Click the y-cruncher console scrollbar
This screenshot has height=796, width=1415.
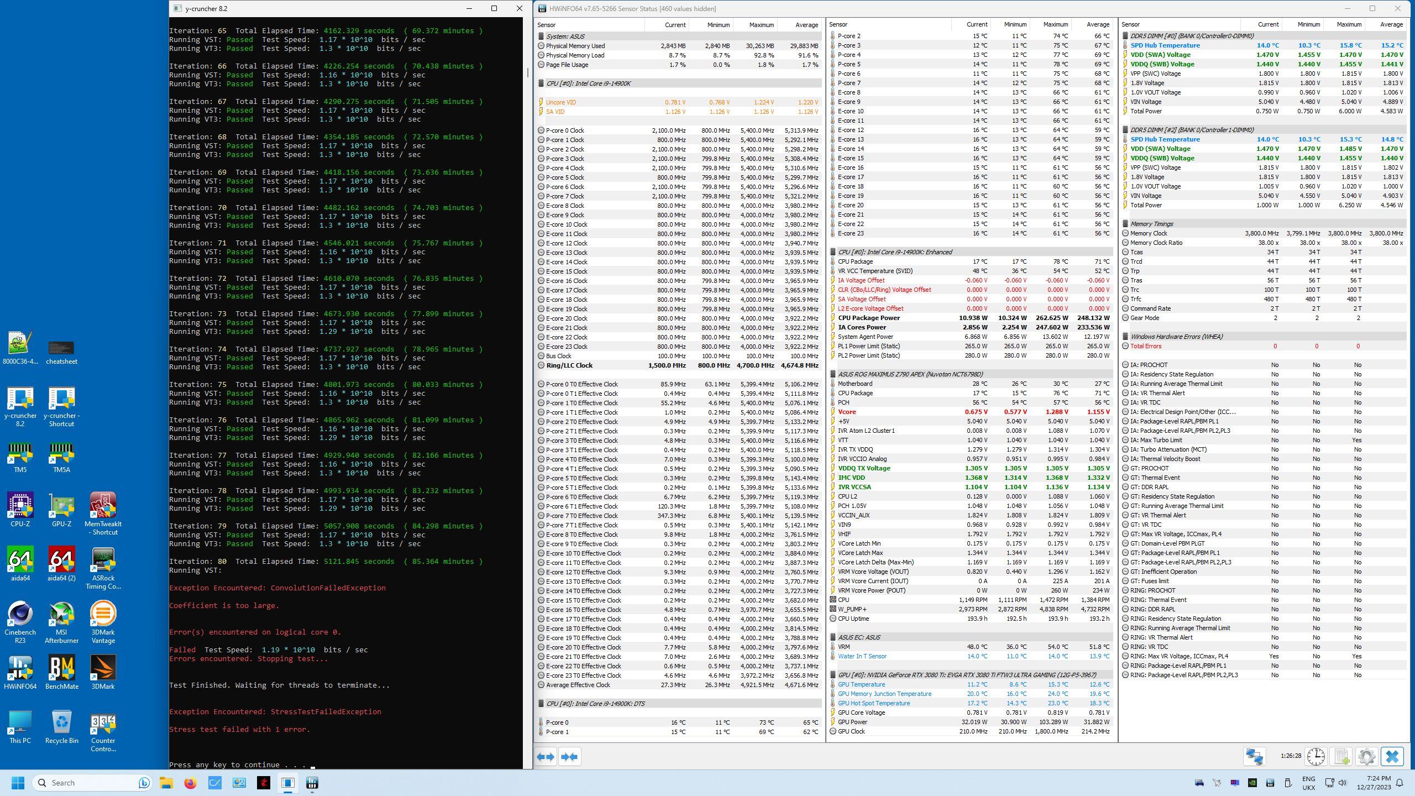(527, 72)
